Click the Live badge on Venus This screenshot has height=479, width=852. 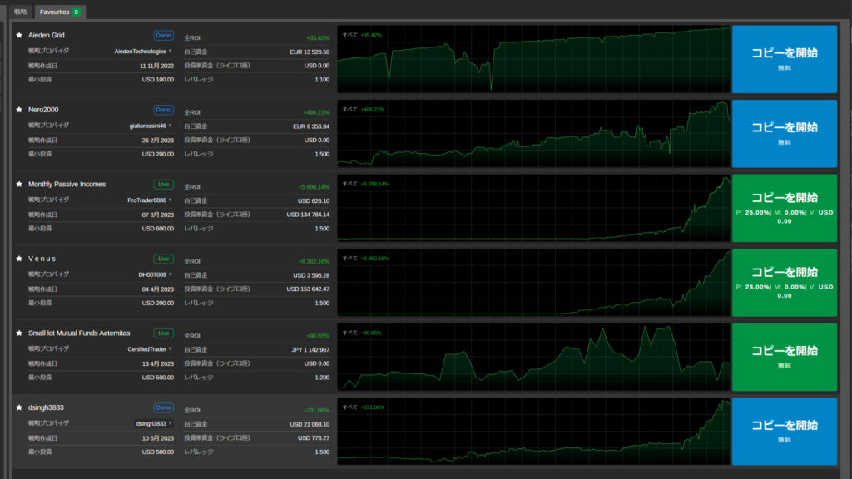pyautogui.click(x=163, y=259)
